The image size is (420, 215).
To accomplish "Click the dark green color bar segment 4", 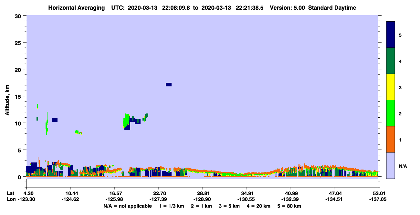I will [391, 61].
